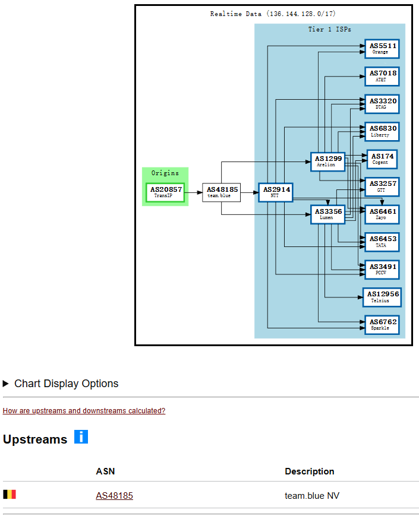Image resolution: width=419 pixels, height=516 pixels.
Task: Click the blue info icon beside Upstreams
Action: point(81,437)
